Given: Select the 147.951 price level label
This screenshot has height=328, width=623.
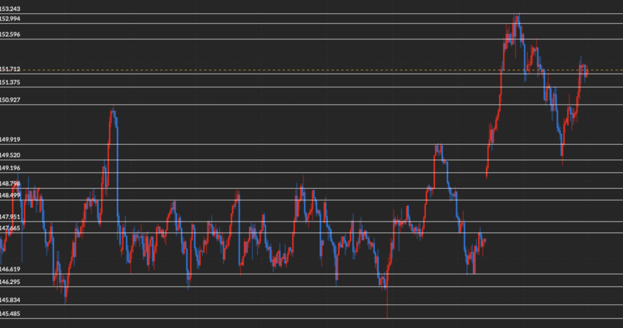Looking at the screenshot, I should tap(10, 217).
